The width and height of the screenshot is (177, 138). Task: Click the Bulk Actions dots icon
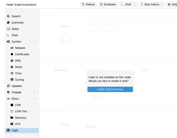(x=142, y=4)
